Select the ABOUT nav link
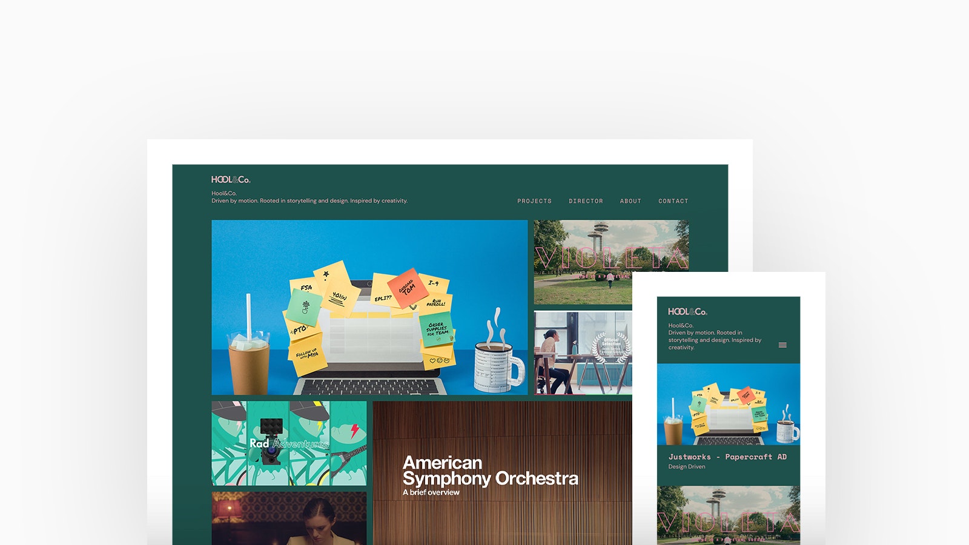 pos(630,201)
